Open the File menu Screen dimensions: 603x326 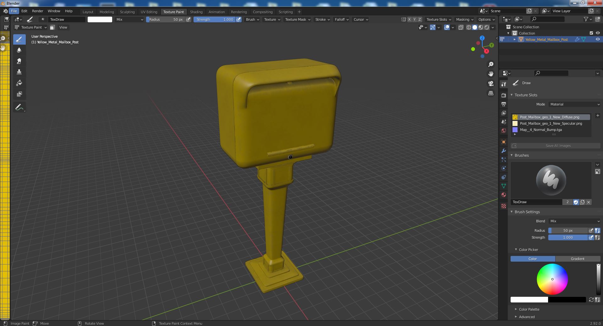(x=14, y=11)
